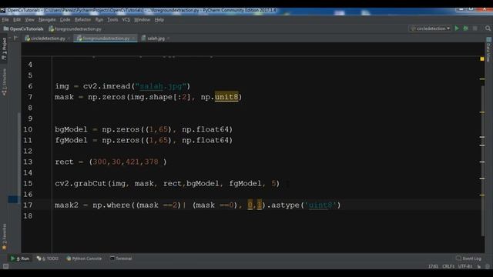Click the lock read-only status icon

479,266
